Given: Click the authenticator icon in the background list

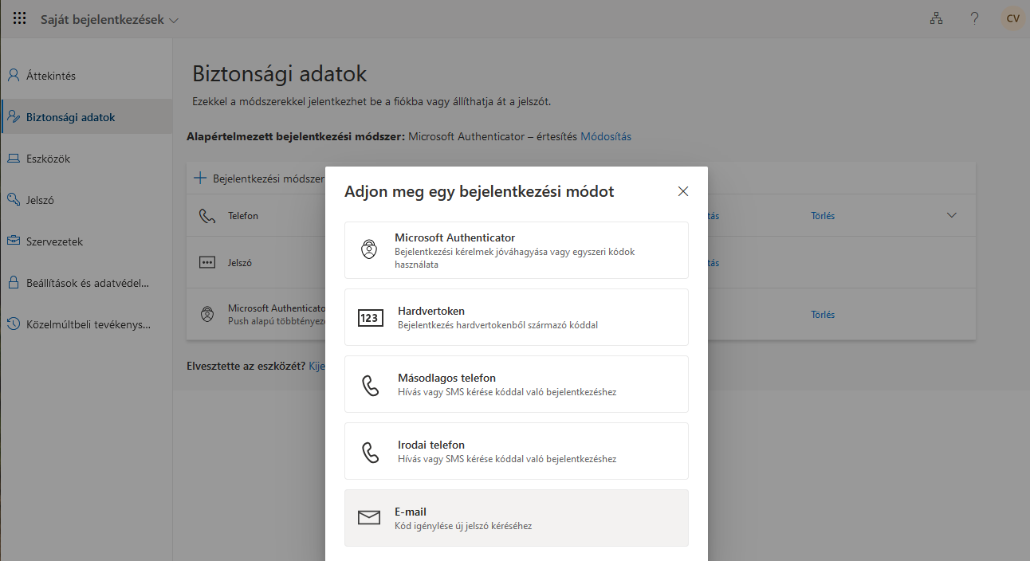Looking at the screenshot, I should (x=207, y=314).
